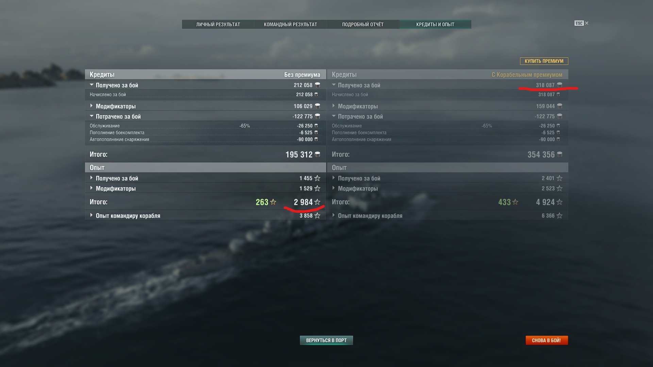Click Вернуться в порт button
The image size is (653, 367).
point(326,340)
